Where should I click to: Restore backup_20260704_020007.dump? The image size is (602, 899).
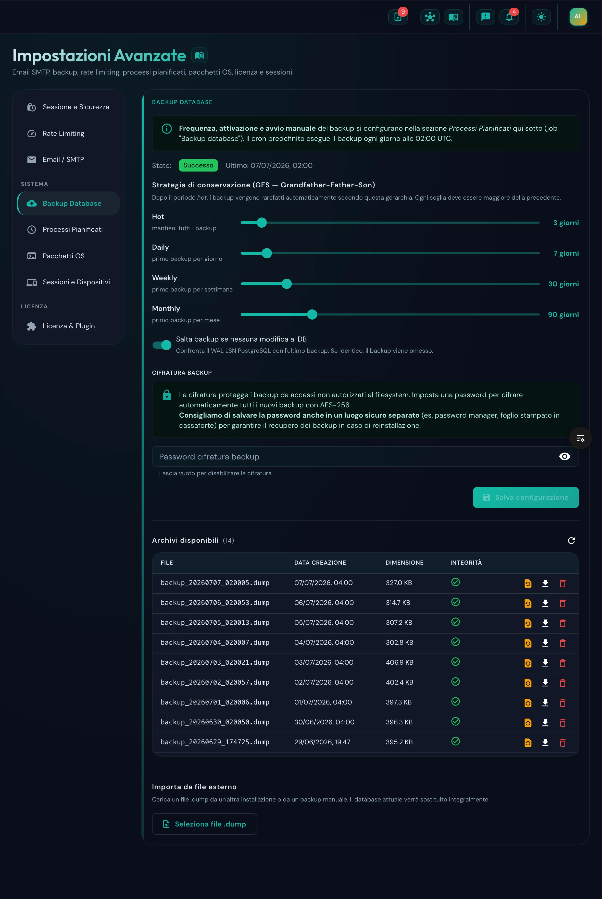coord(528,643)
